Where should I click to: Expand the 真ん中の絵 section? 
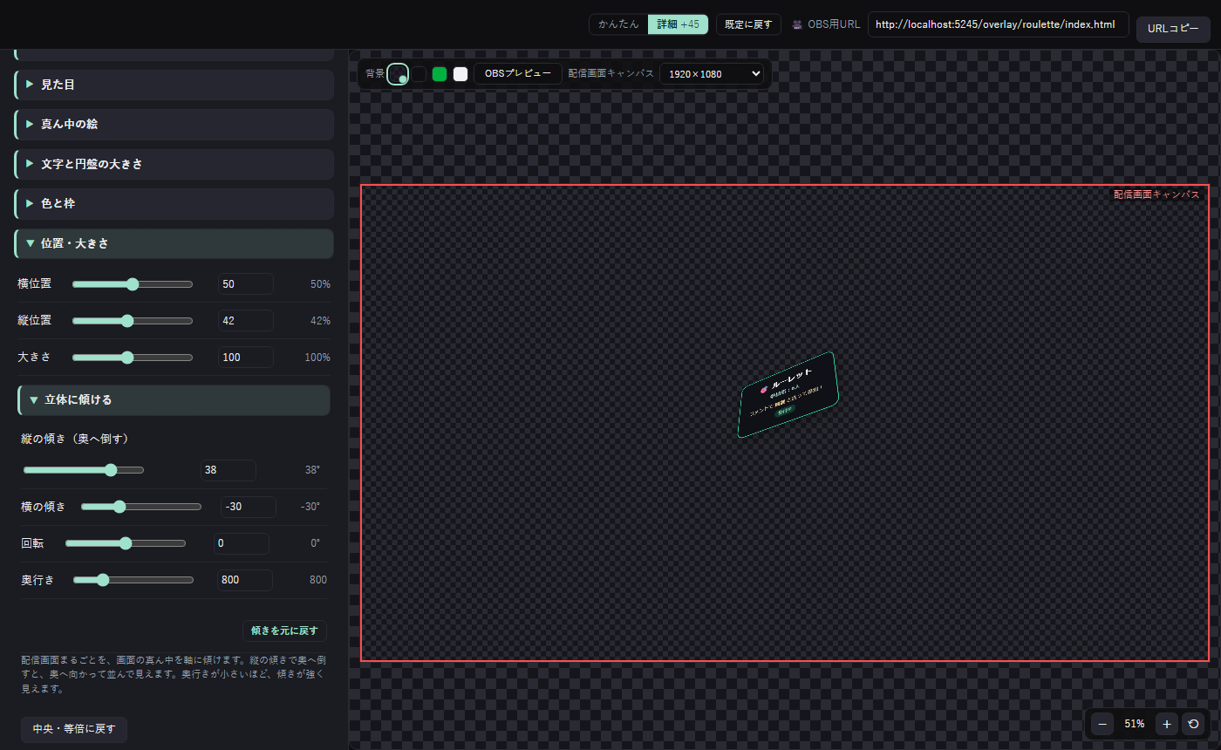174,125
